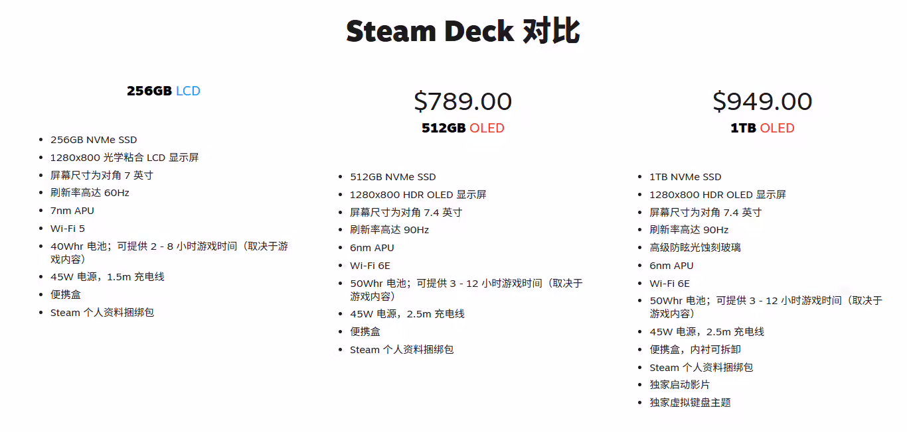Click the Wi-Fi 5 spec item
The width and height of the screenshot is (907, 432).
[x=68, y=229]
